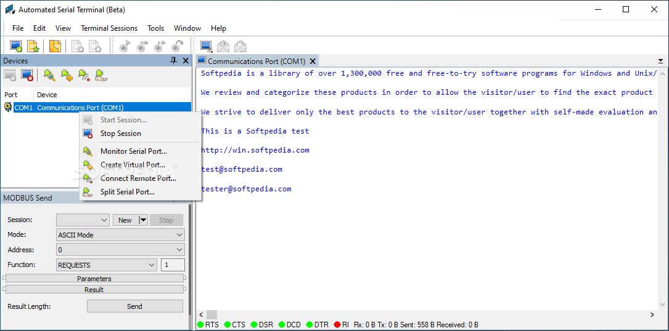Viewport: 669px width, 331px height.
Task: Click the greyed Stop button in MODBUS Send
Action: [x=166, y=220]
